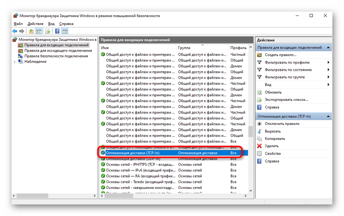Click the rules list scroll-down arrow
This screenshot has width=344, height=216.
[x=251, y=191]
